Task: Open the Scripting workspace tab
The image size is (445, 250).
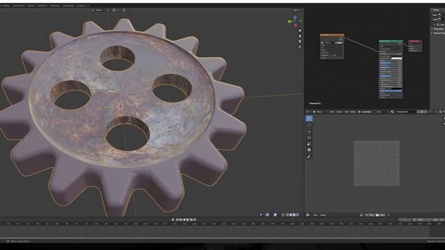Action: [x=81, y=6]
